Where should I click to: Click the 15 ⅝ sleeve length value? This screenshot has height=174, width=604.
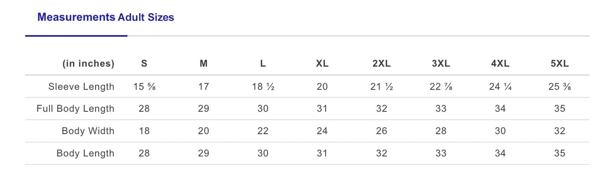tap(144, 87)
